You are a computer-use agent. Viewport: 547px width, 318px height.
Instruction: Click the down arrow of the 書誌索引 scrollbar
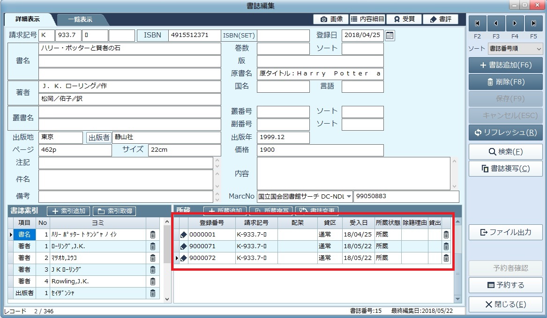coord(167,299)
